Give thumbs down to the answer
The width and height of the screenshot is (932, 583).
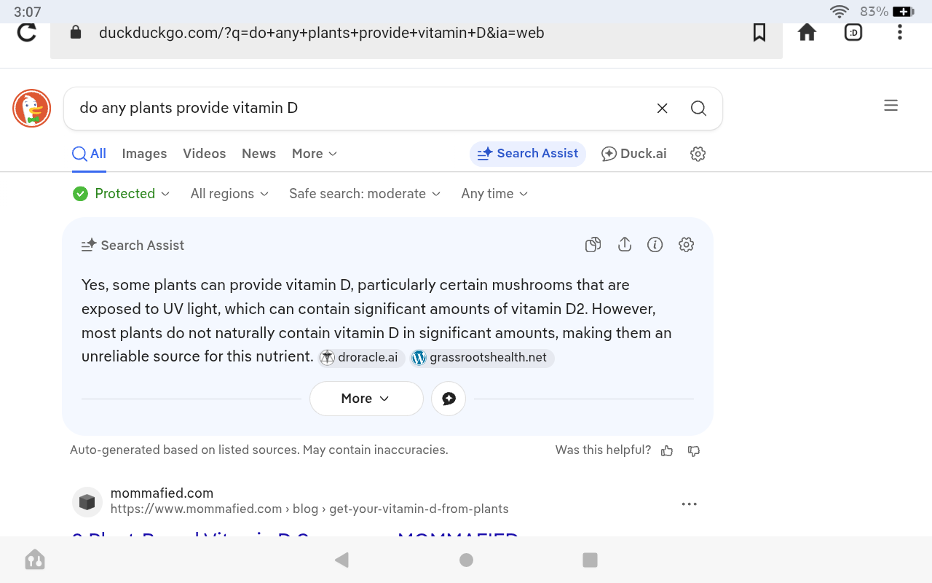(x=694, y=451)
